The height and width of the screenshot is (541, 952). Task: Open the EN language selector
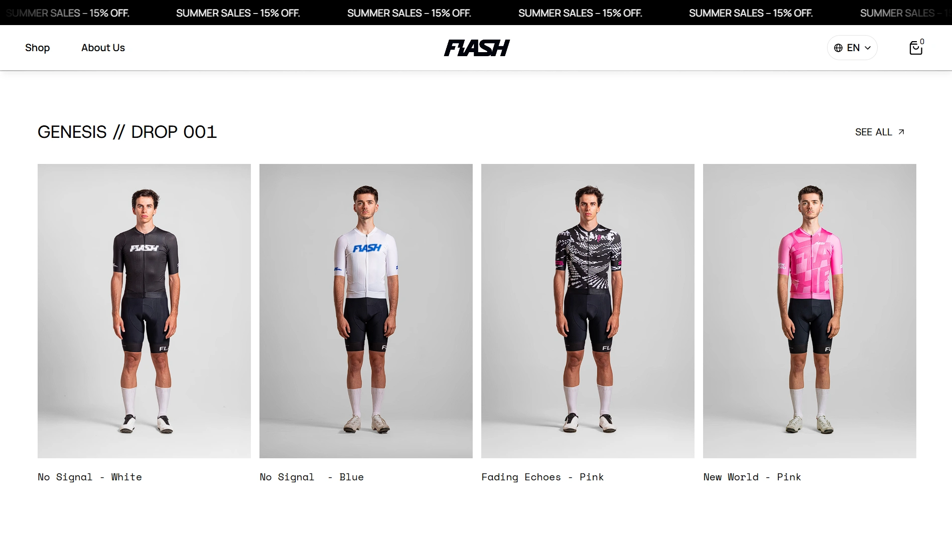852,48
